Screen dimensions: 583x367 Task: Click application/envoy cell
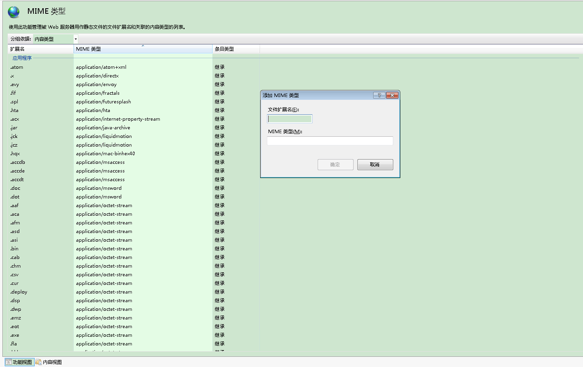[96, 84]
